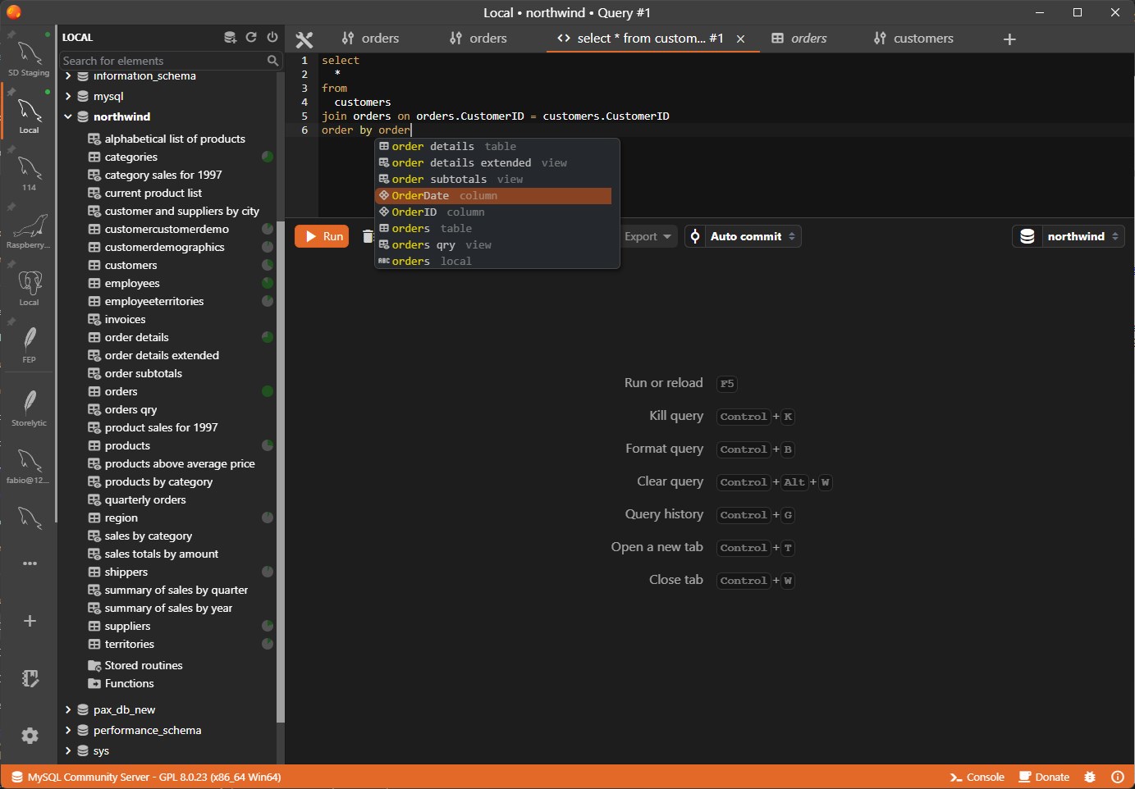This screenshot has height=789, width=1135.
Task: Click the Search for elements field
Action: 162,61
